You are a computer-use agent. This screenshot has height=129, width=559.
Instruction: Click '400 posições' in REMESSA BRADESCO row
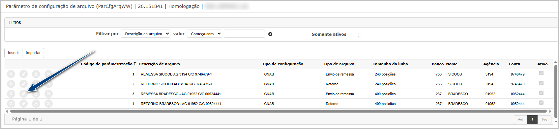coord(385,94)
